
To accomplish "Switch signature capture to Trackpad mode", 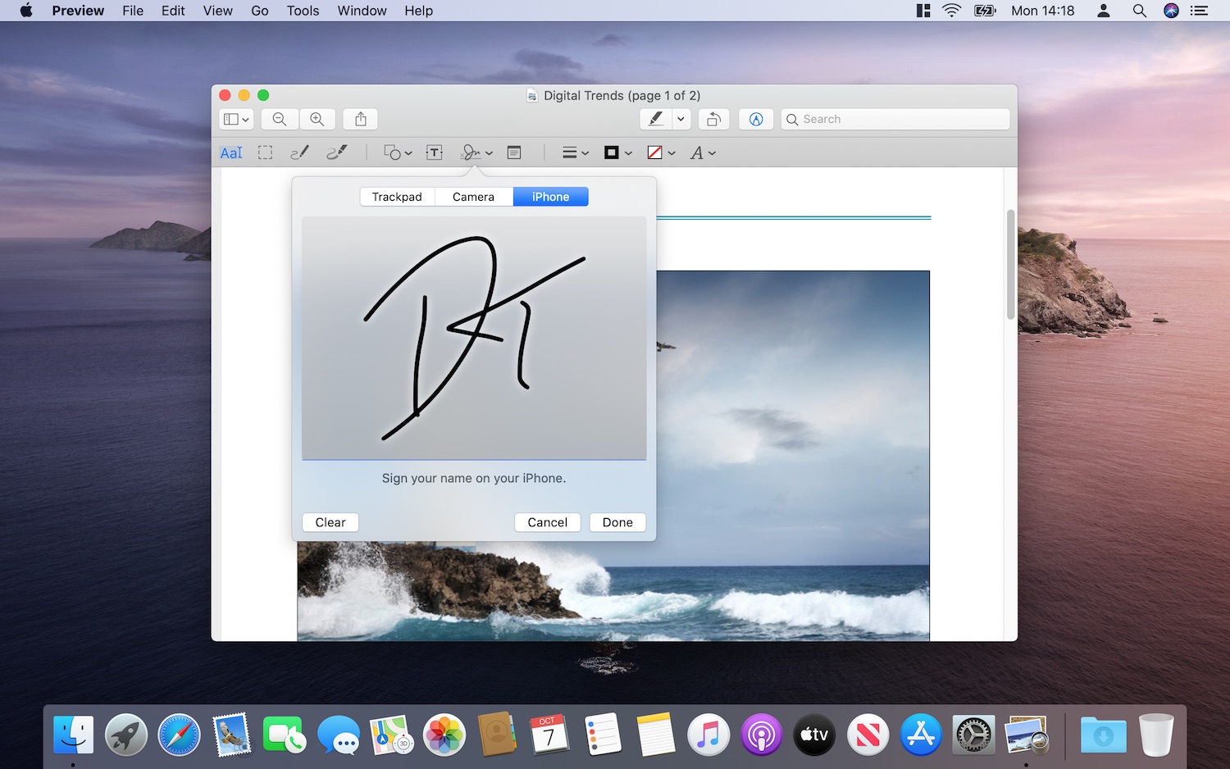I will coord(396,196).
